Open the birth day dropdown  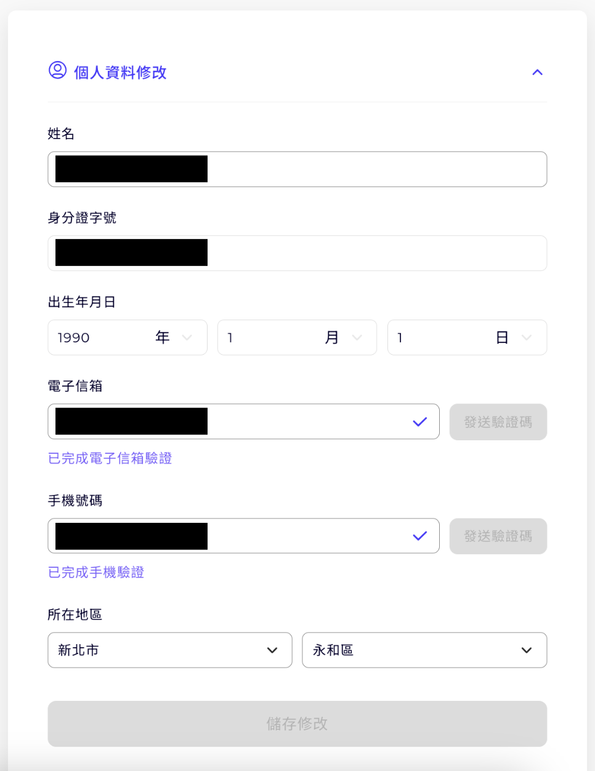click(x=466, y=337)
